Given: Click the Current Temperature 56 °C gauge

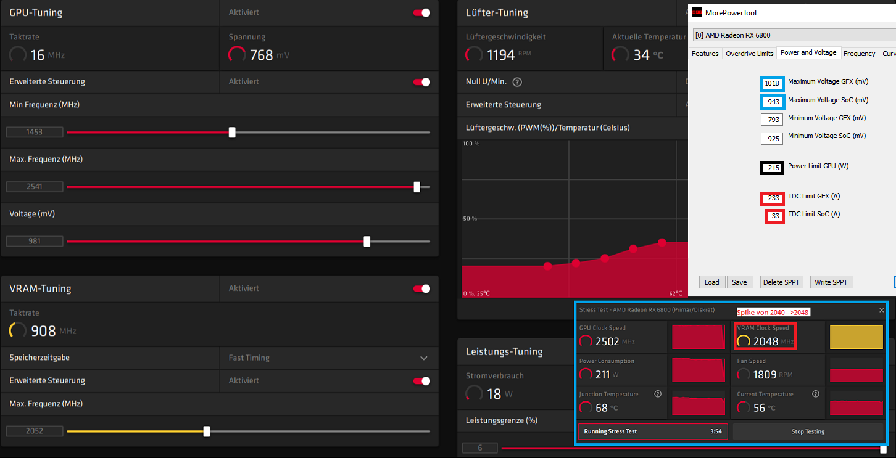Looking at the screenshot, I should 744,407.
